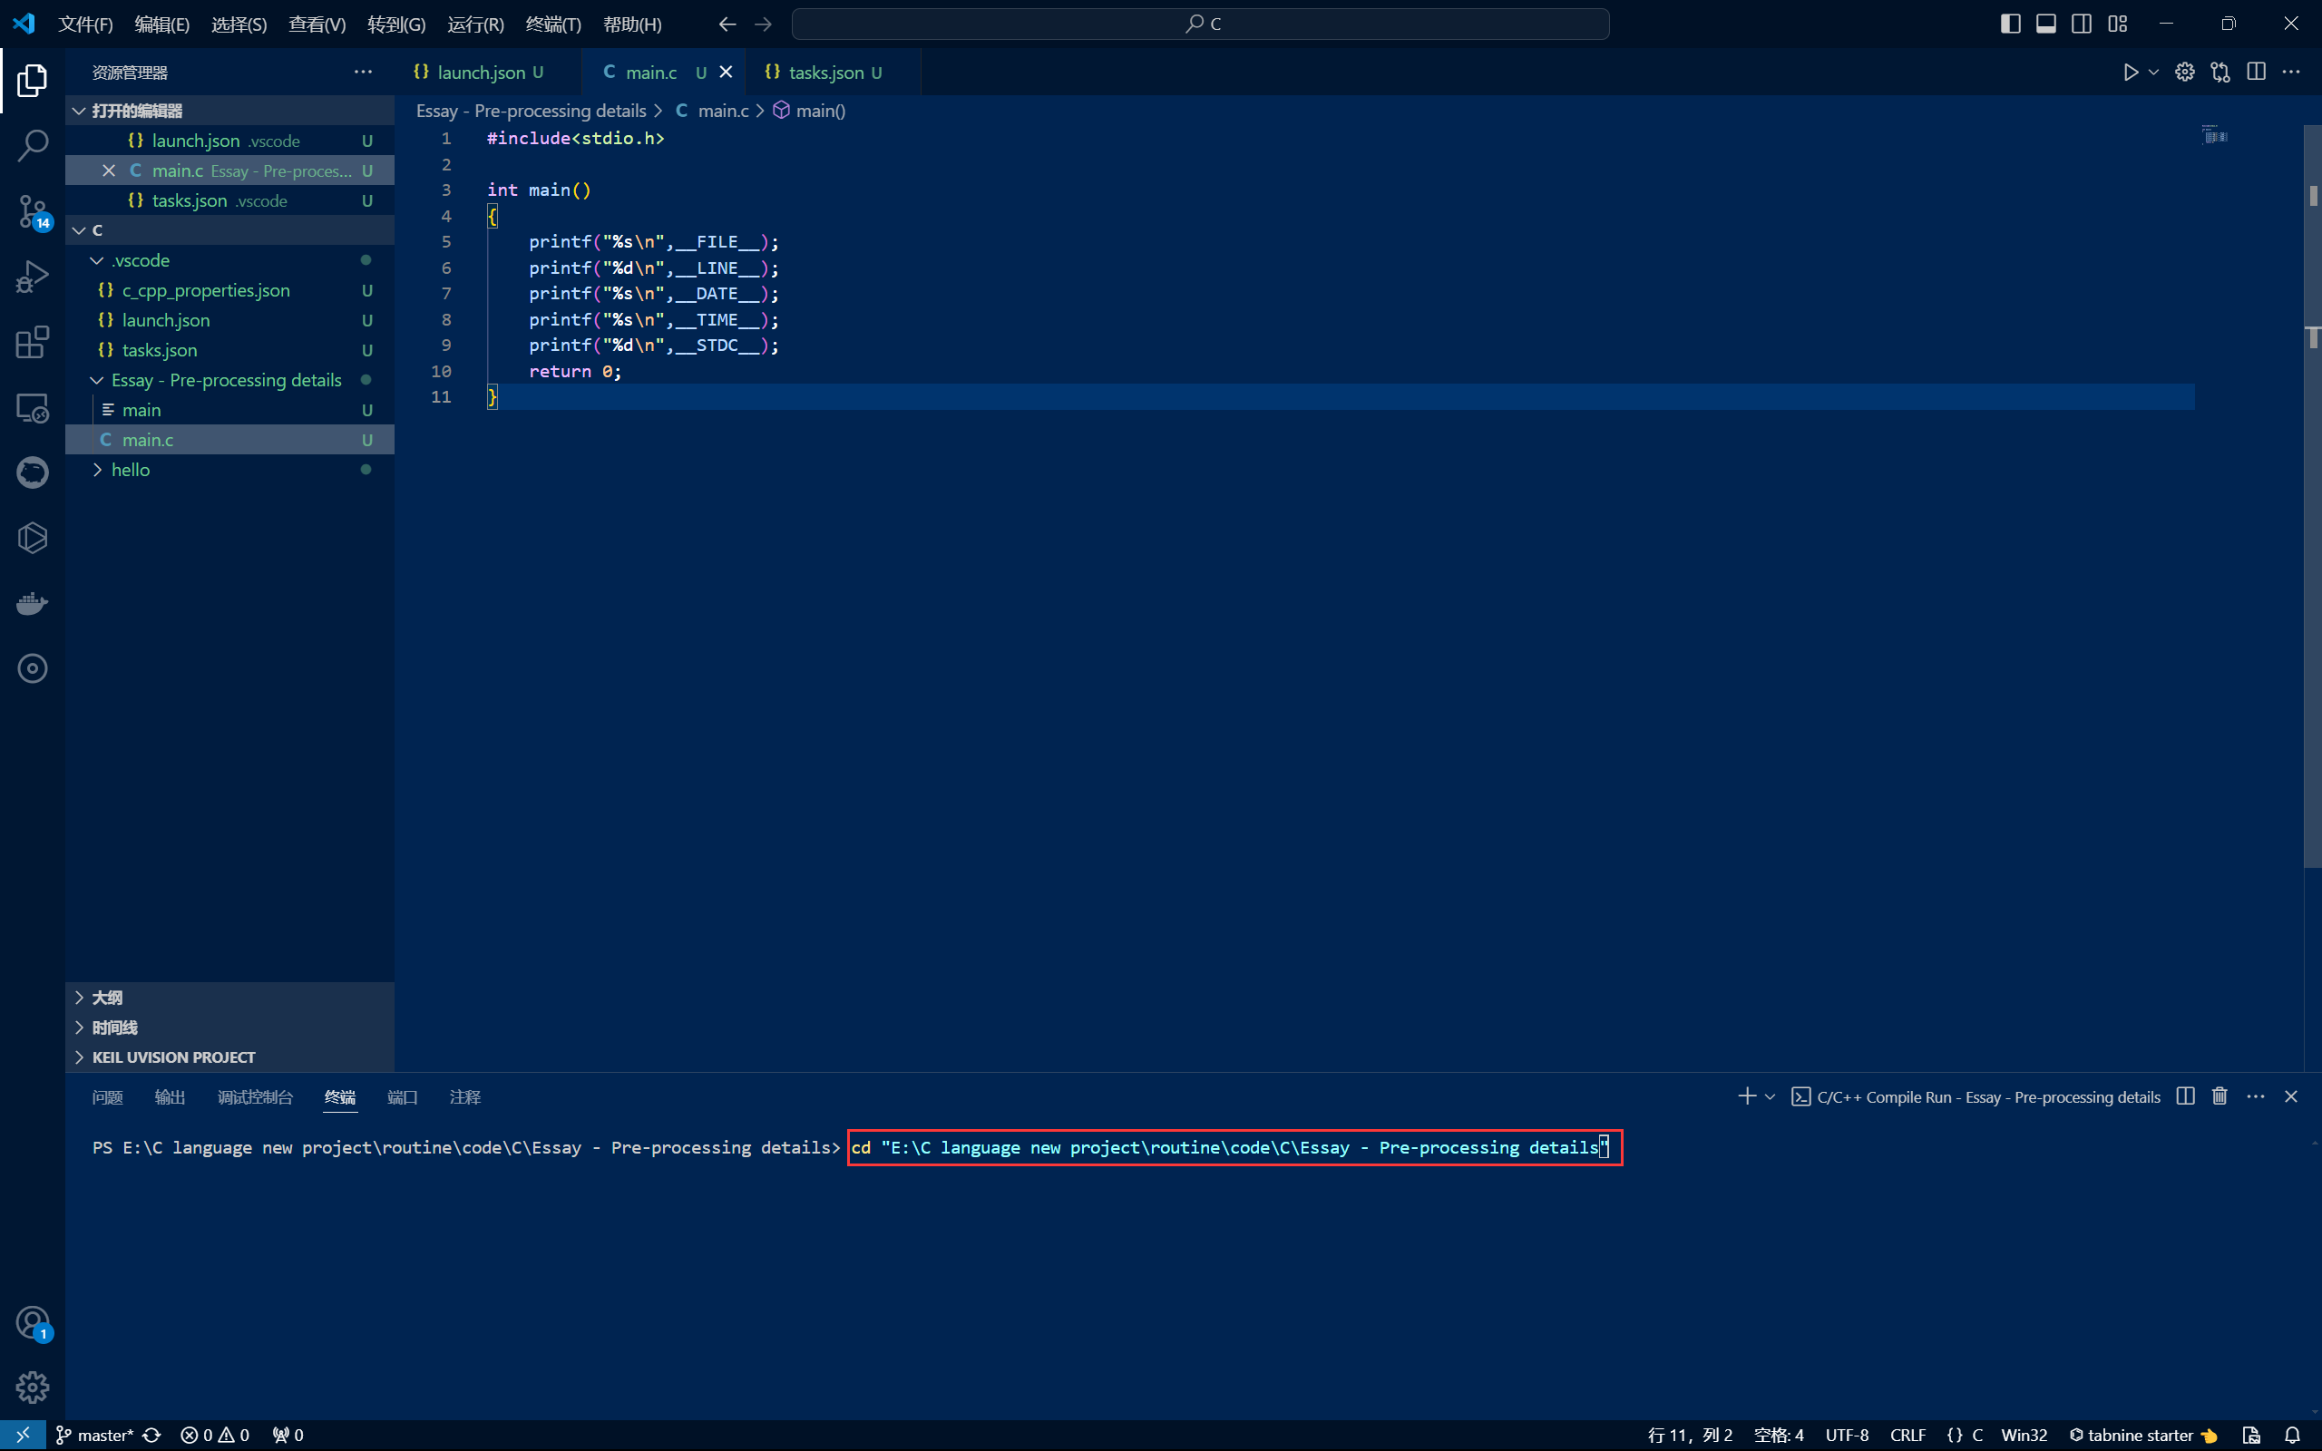
Task: Change UTF-8 encoding in status bar
Action: pyautogui.click(x=1847, y=1435)
